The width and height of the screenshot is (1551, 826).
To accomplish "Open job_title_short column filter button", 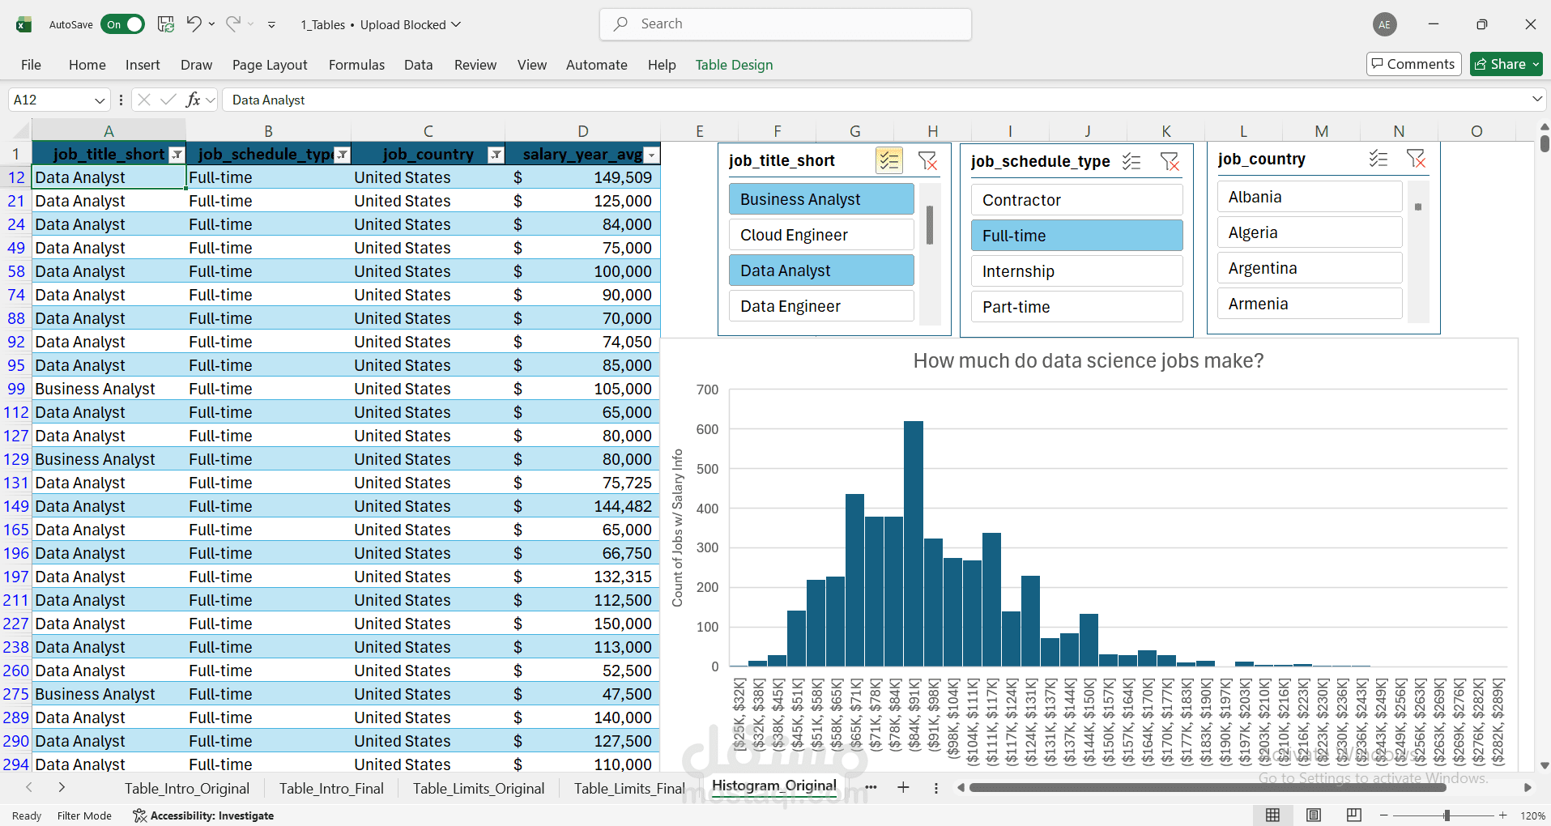I will click(177, 155).
